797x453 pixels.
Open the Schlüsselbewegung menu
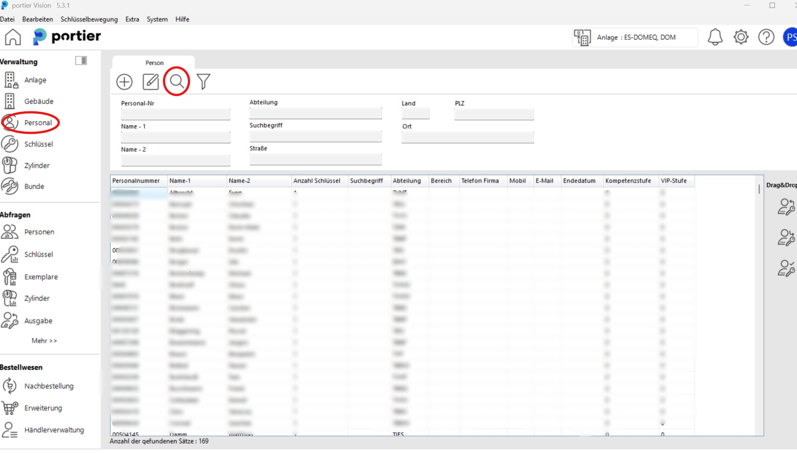coord(89,19)
